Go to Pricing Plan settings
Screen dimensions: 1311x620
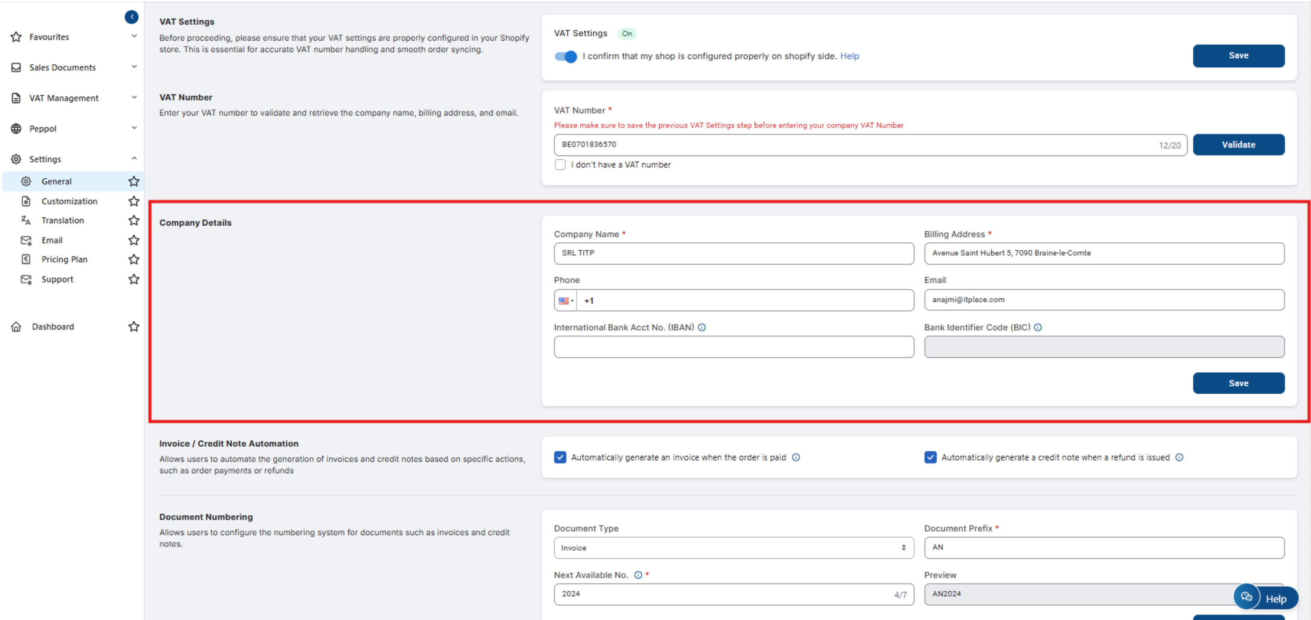coord(64,259)
